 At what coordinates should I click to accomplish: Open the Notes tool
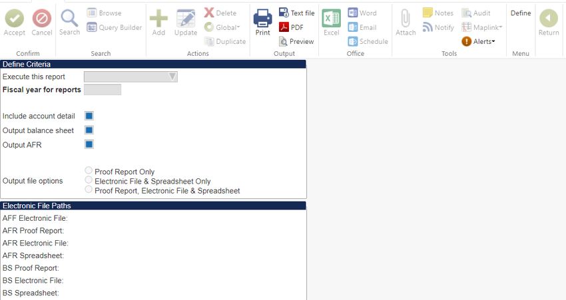(438, 13)
